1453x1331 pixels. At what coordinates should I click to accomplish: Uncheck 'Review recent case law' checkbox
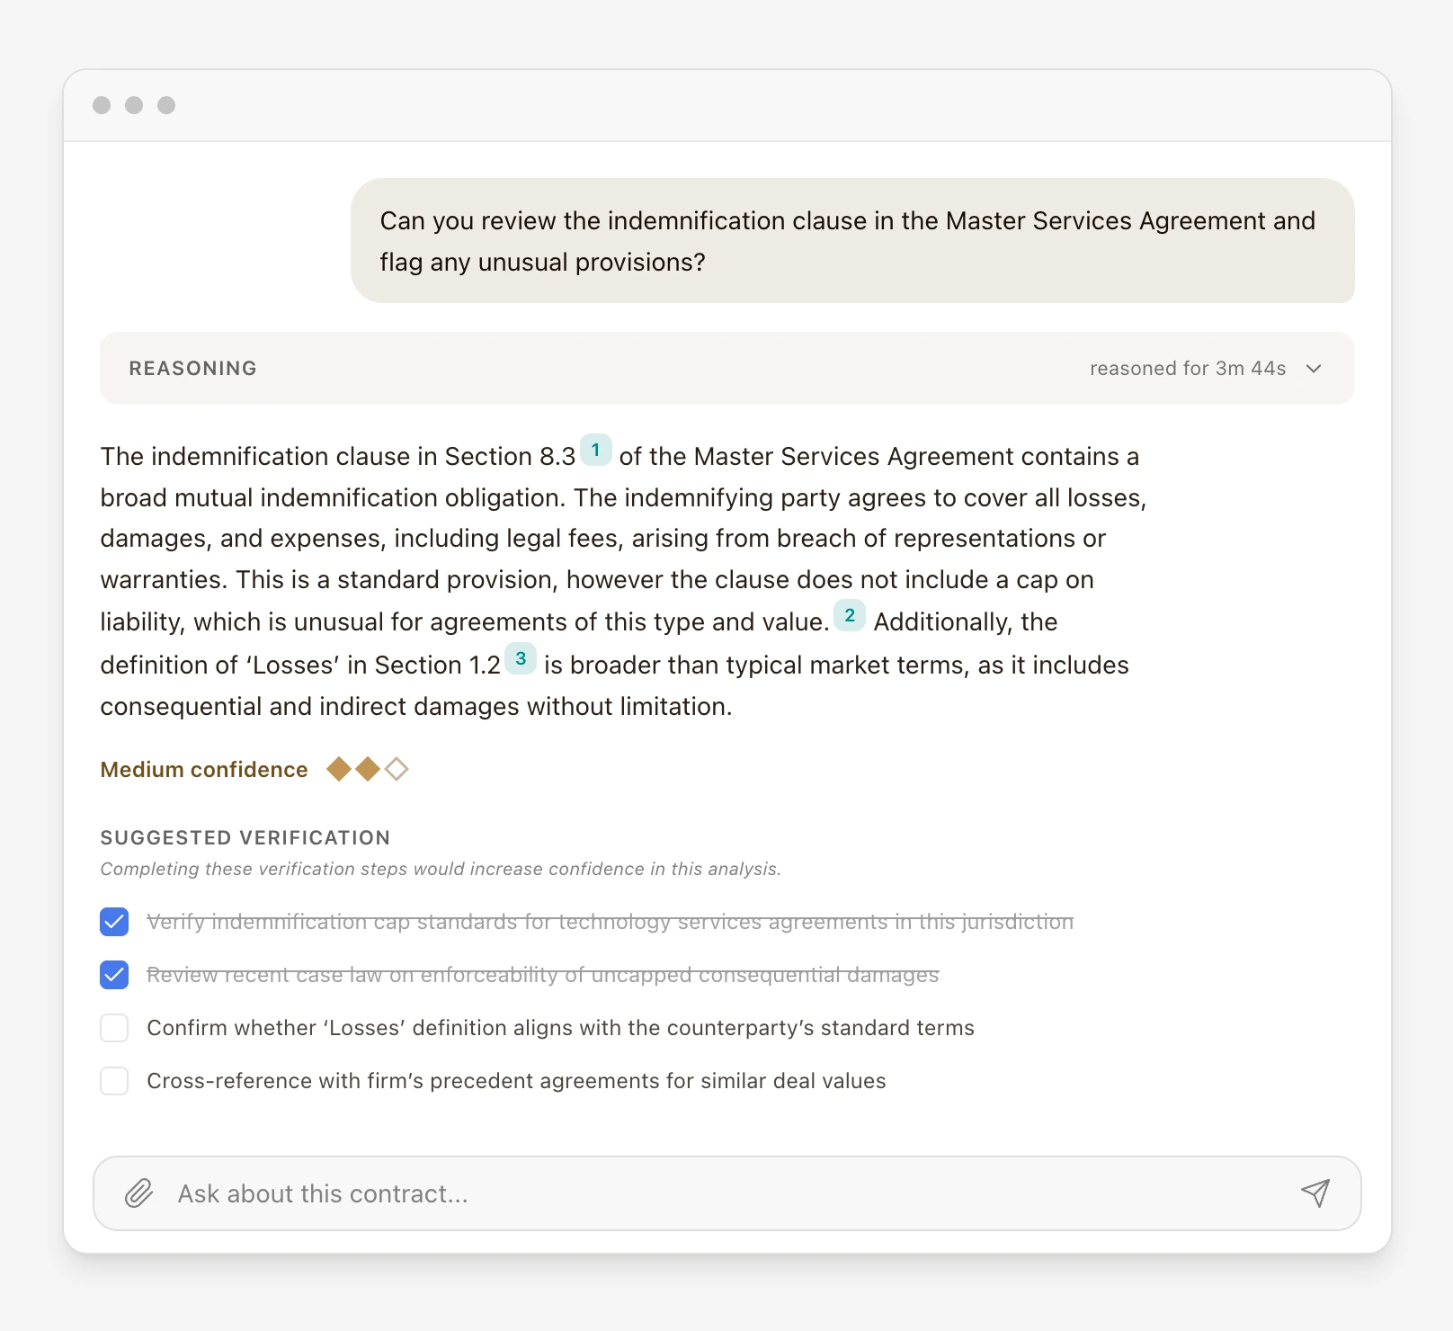click(x=114, y=975)
